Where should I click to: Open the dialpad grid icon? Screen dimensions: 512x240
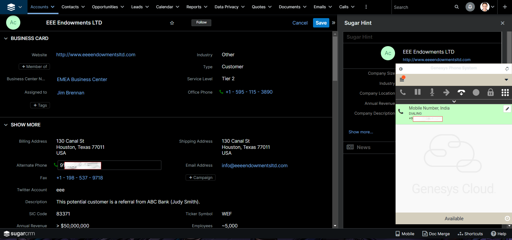click(505, 93)
